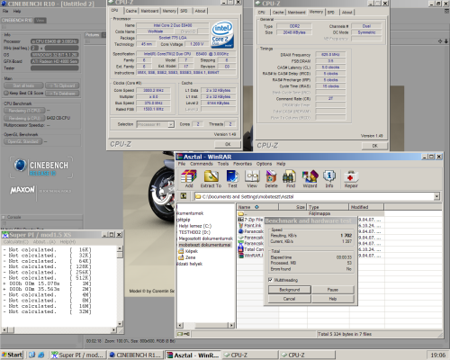Click OK in the right CPU-Z memory window
Viewport: 450px width, 360px height.
click(375, 146)
